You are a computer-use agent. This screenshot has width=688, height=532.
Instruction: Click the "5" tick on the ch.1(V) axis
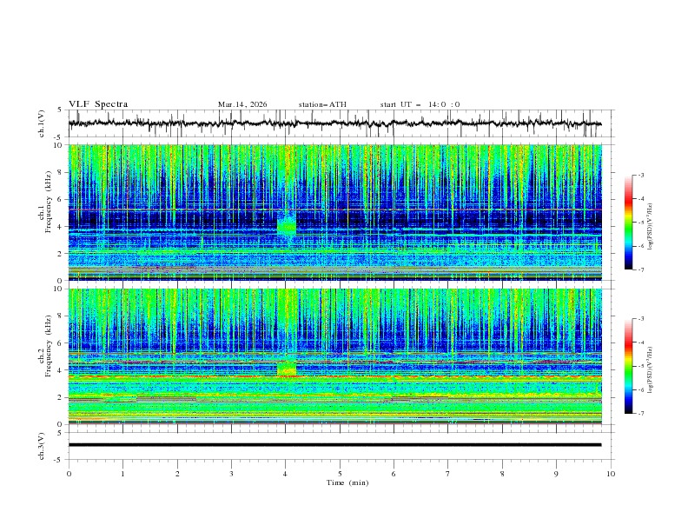(x=60, y=110)
